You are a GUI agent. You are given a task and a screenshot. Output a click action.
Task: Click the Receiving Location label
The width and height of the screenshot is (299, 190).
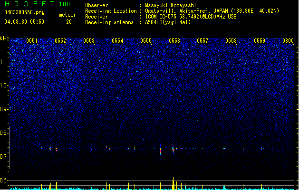click(111, 11)
